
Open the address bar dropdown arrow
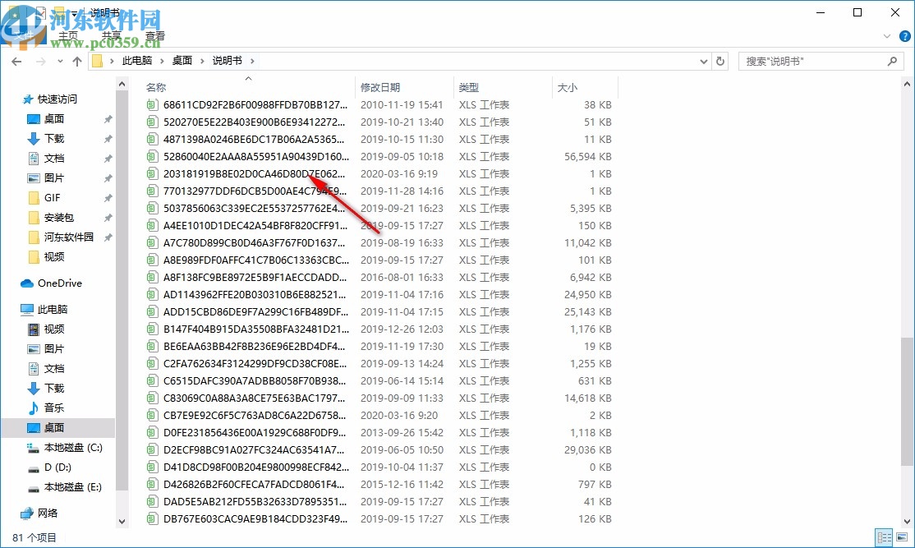click(703, 61)
